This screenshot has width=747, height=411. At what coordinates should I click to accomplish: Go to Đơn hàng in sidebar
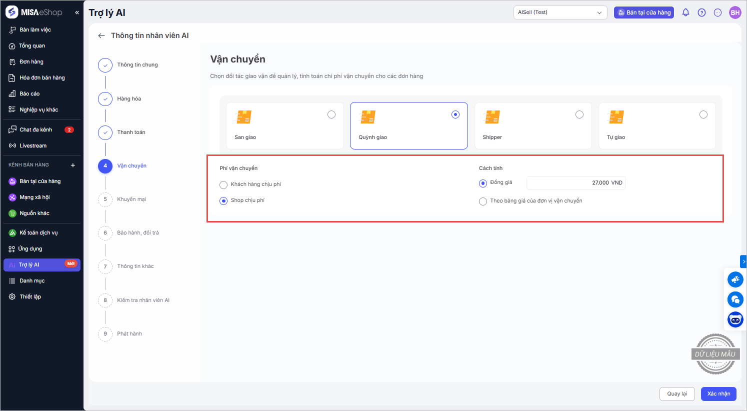point(31,62)
